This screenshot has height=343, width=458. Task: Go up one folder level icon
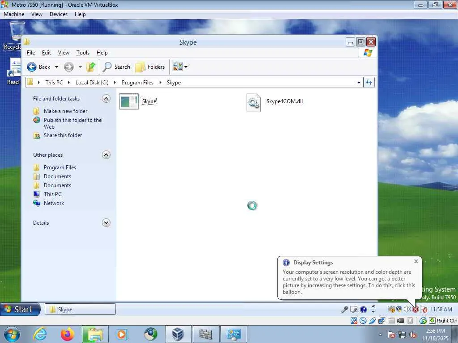(91, 67)
